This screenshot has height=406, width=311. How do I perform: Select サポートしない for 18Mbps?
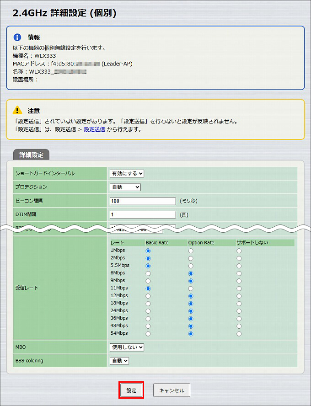coord(239,303)
